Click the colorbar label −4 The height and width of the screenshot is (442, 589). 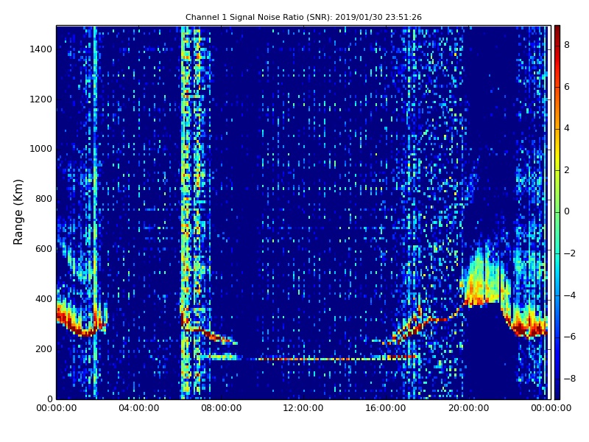(570, 295)
